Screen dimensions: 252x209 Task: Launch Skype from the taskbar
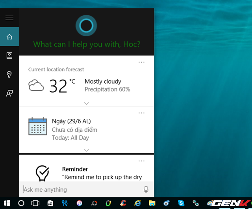tap(181, 203)
